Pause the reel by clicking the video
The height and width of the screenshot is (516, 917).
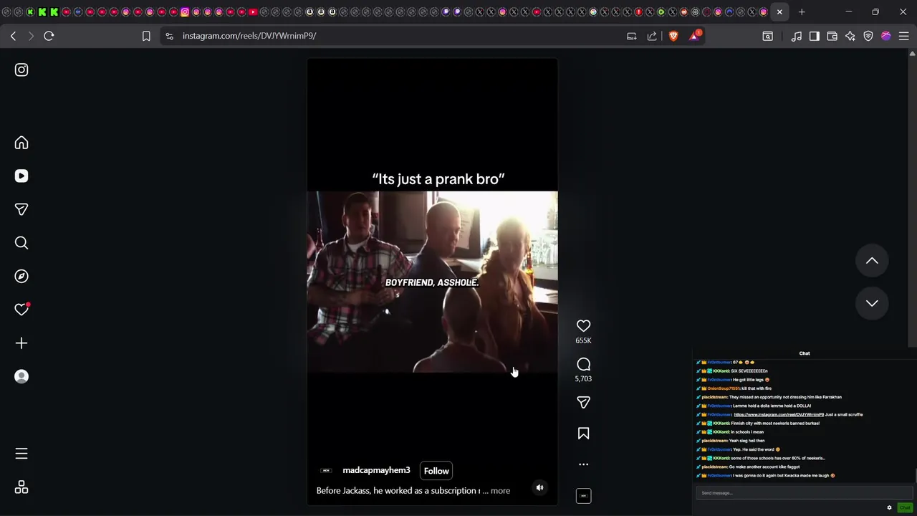[x=432, y=282]
